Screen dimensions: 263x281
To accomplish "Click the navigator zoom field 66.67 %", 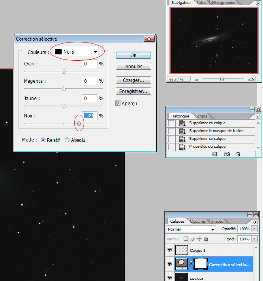I will point(178,79).
